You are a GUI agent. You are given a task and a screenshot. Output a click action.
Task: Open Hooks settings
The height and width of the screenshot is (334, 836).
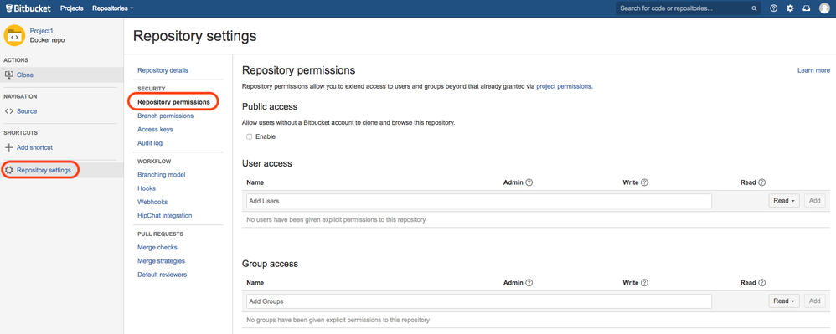(x=147, y=188)
